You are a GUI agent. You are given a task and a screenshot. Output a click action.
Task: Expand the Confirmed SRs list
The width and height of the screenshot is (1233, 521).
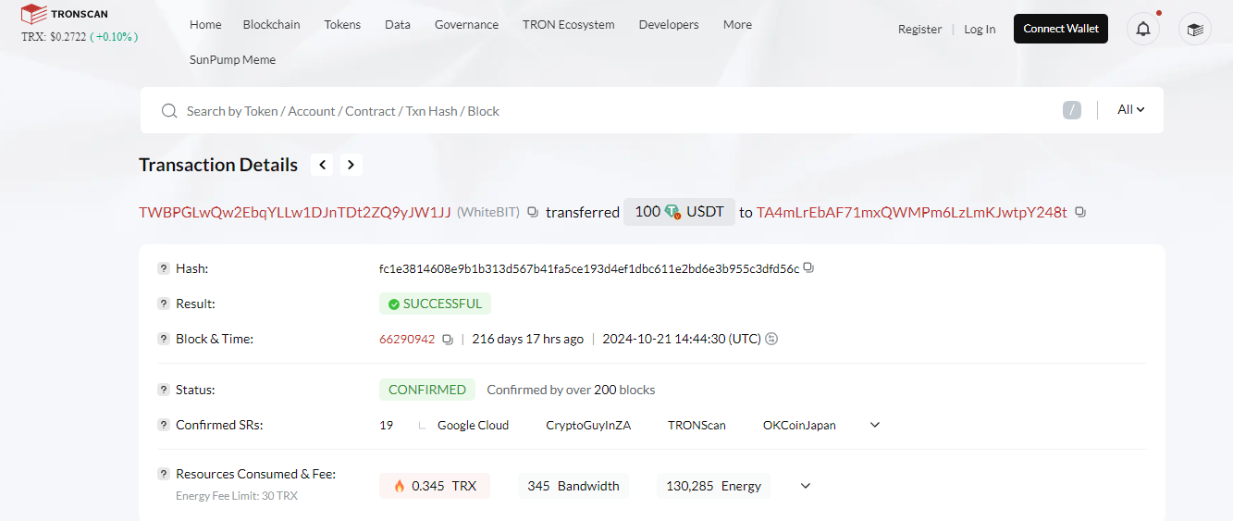875,425
